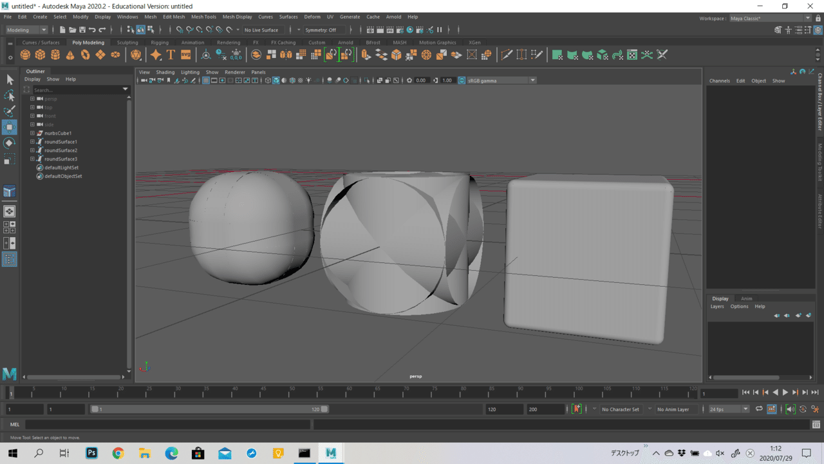Toggle the Outliner panel via the sidebar button
This screenshot has height=464, width=824.
pyautogui.click(x=9, y=259)
